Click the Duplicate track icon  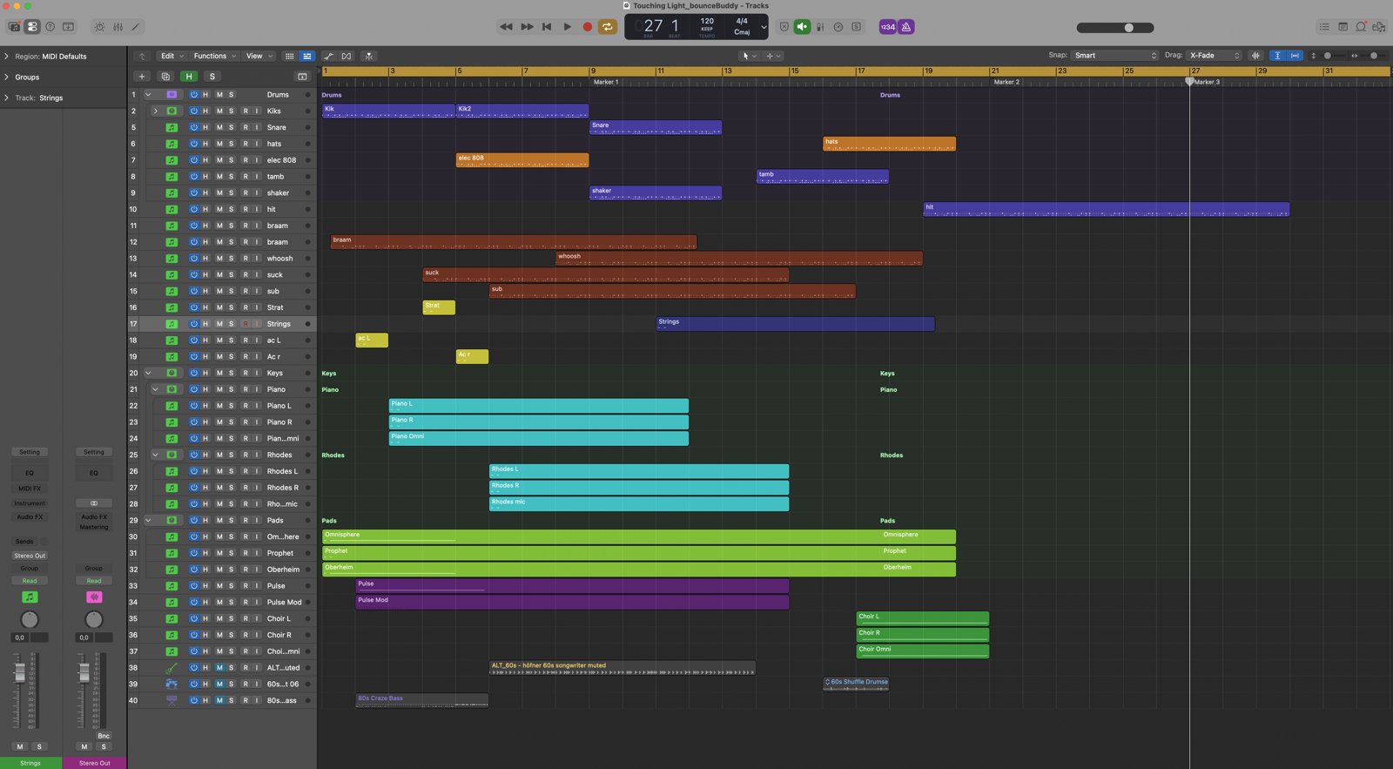coord(165,77)
